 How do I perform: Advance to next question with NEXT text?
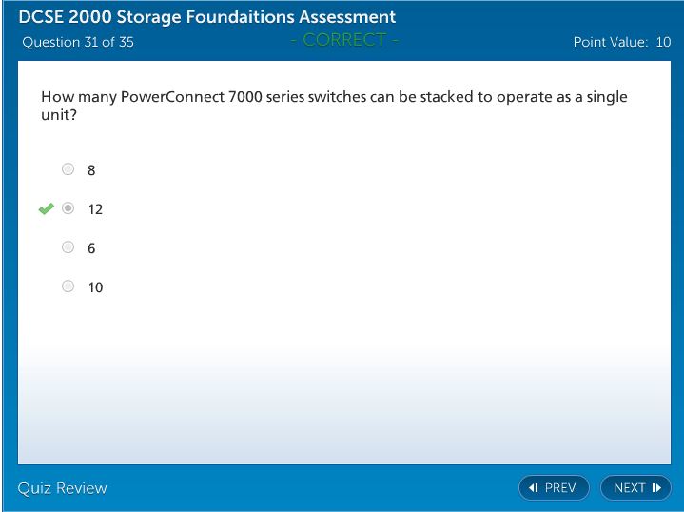(x=630, y=488)
